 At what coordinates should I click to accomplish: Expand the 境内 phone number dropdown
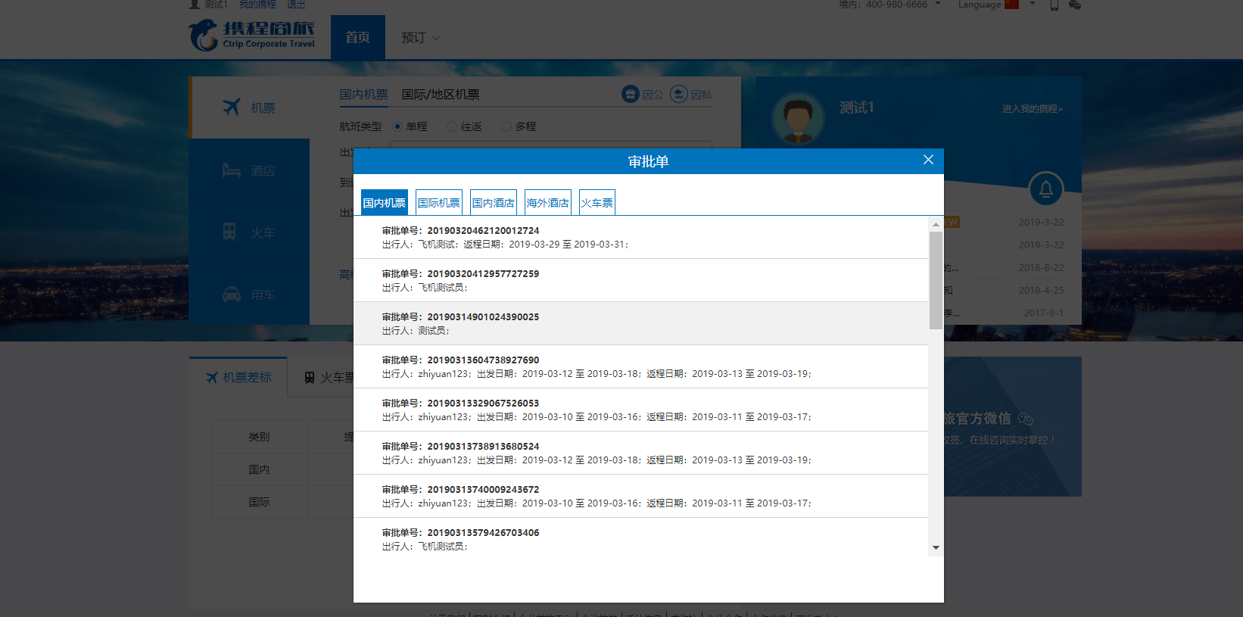(x=938, y=4)
